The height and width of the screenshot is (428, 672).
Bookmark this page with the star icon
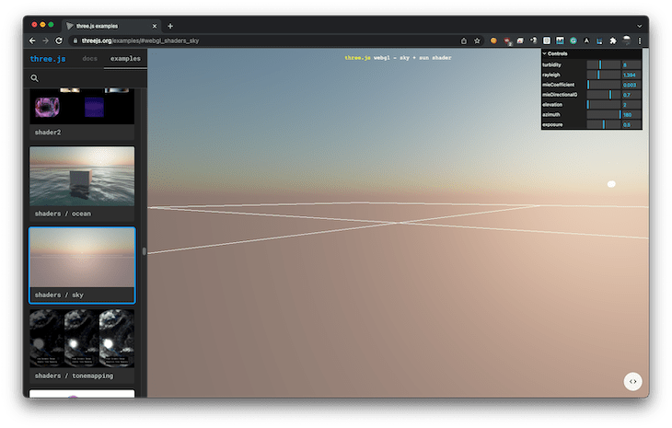pos(477,40)
